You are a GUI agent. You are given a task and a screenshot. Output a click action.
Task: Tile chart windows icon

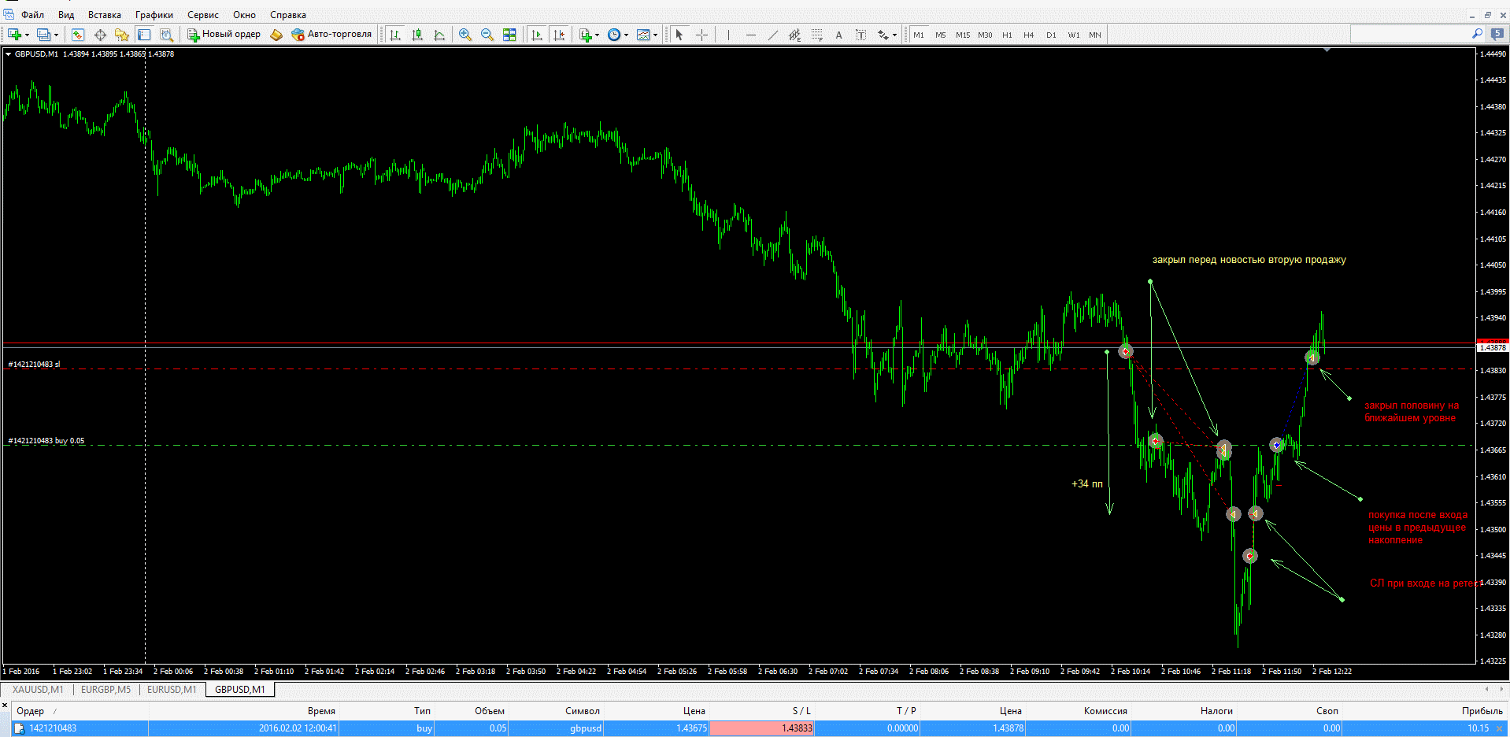509,35
